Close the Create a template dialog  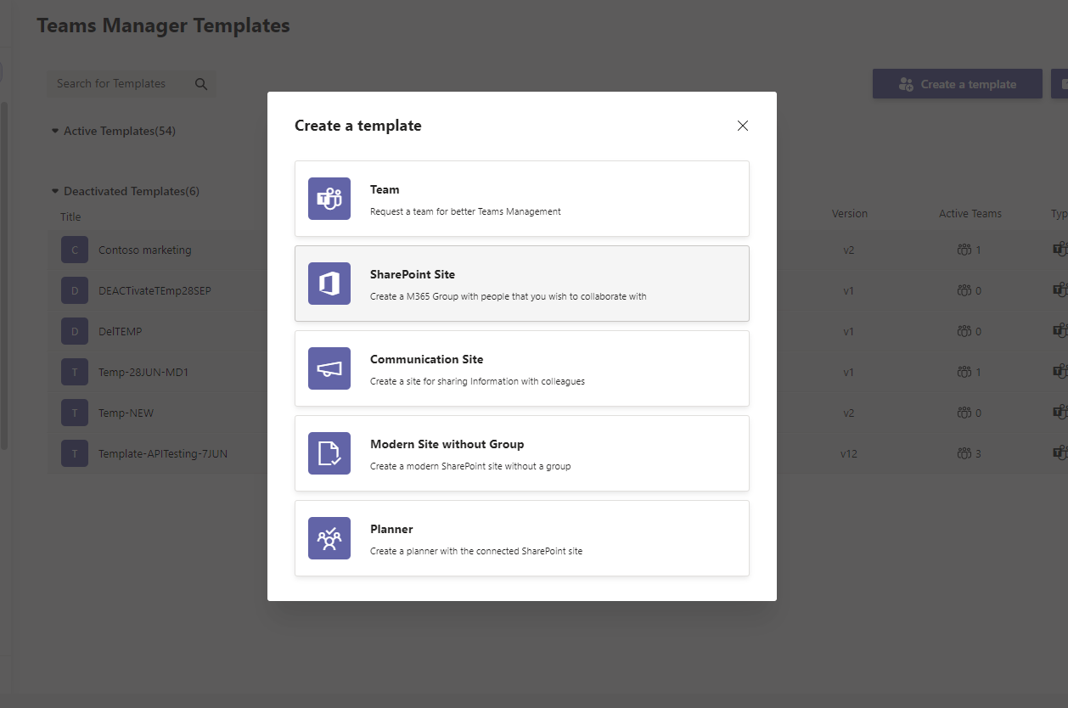743,126
